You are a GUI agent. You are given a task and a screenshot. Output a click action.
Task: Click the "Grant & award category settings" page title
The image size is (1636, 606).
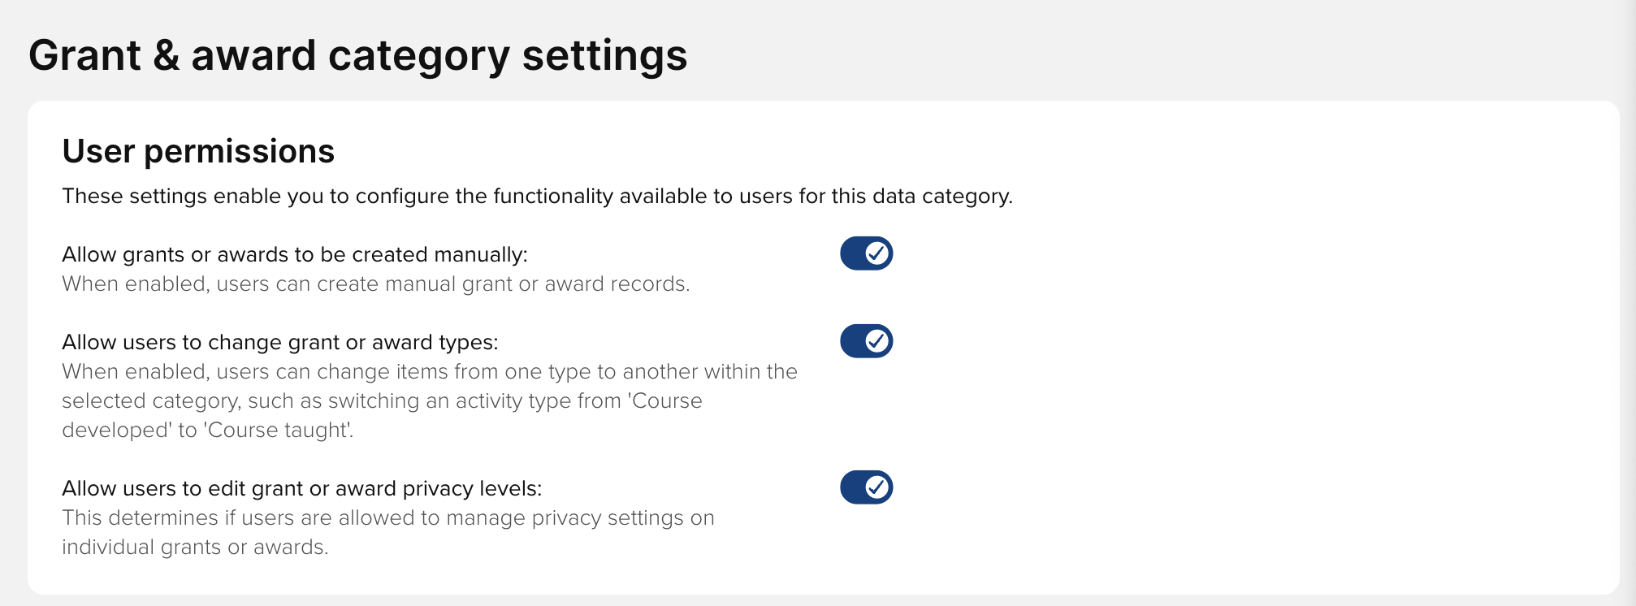(x=357, y=56)
